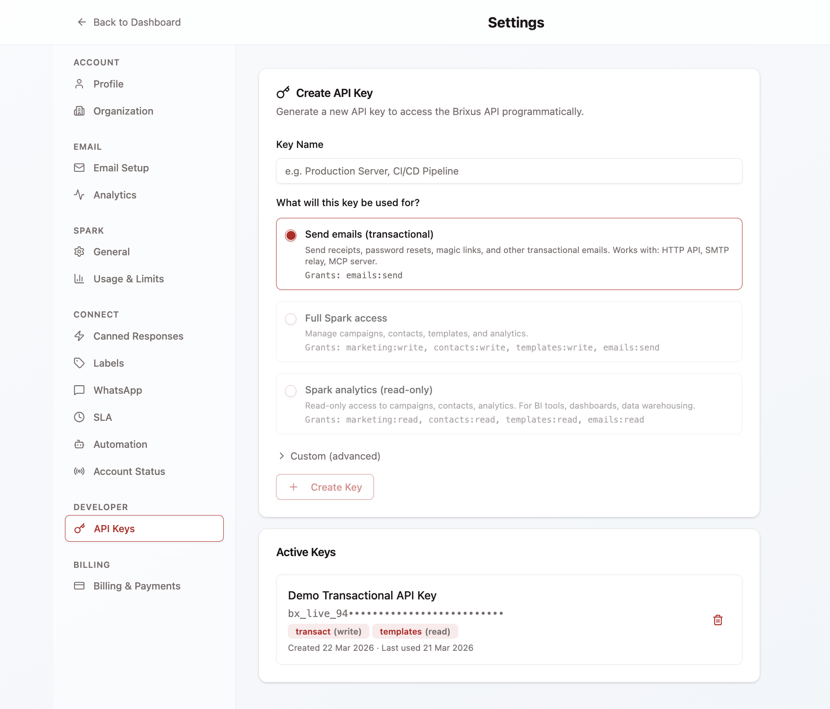Focus the Key Name input field
The image size is (830, 709).
click(509, 171)
